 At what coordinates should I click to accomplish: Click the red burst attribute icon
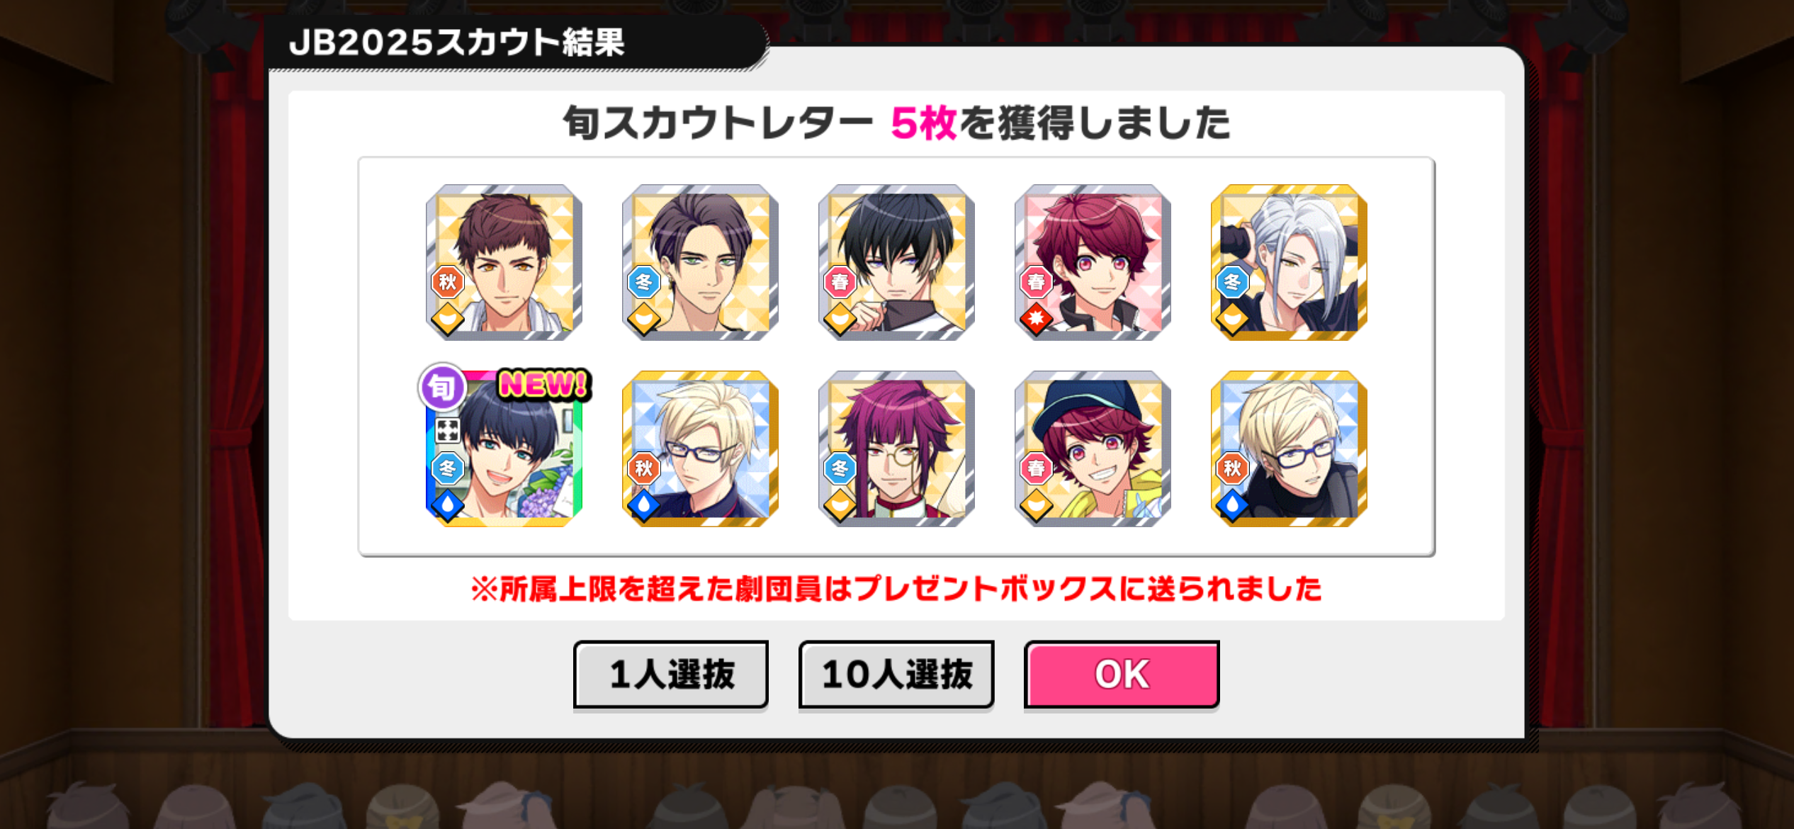click(1036, 319)
